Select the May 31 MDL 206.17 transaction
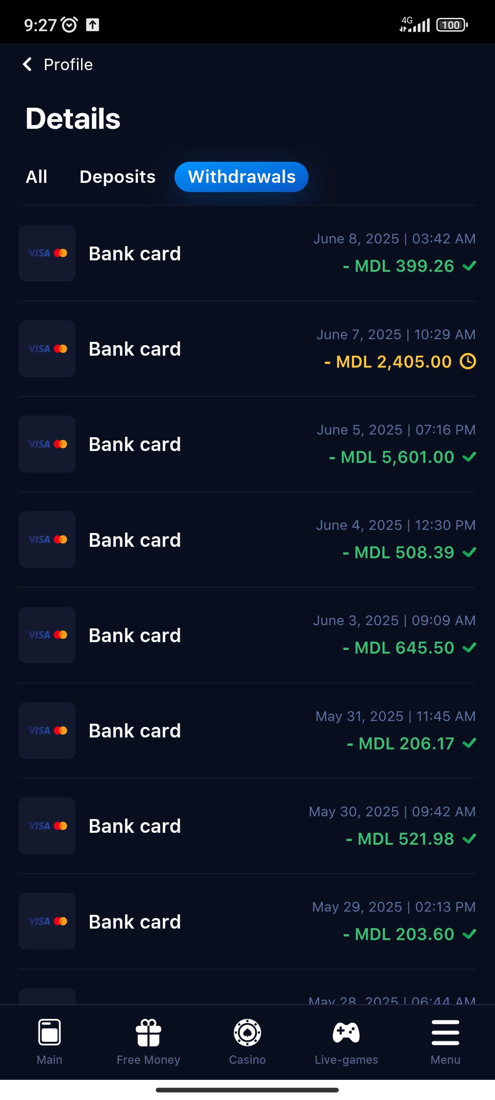Image resolution: width=495 pixels, height=1100 pixels. coord(247,730)
